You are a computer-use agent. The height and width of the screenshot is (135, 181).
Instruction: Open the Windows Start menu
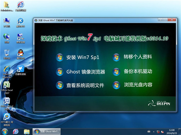coord(5,132)
